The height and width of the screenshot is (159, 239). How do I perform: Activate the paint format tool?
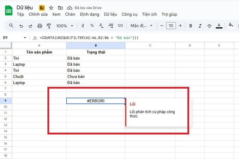point(49,26)
